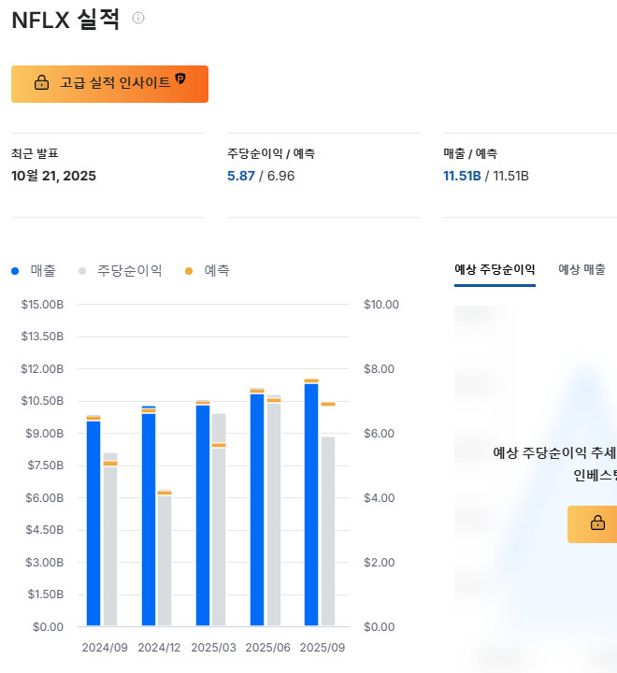Toggle the 매출 legend series

(x=34, y=270)
